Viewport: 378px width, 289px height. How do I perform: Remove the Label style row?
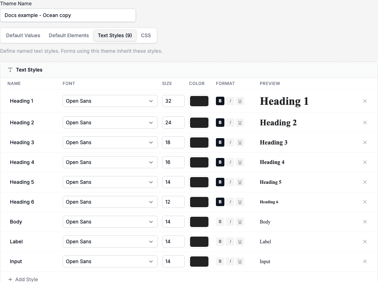click(x=365, y=242)
